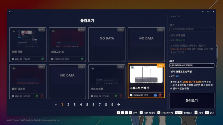Click the 다음 페이지 label in footer
The width and height of the screenshot is (223, 125).
pyautogui.click(x=167, y=113)
